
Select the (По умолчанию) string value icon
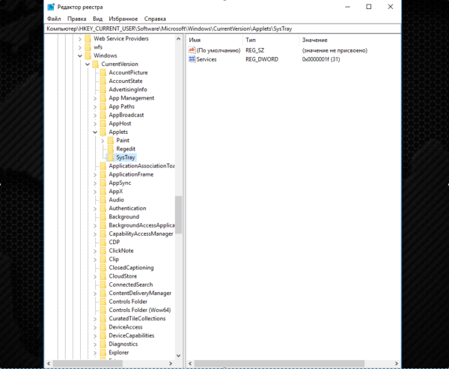click(x=192, y=50)
